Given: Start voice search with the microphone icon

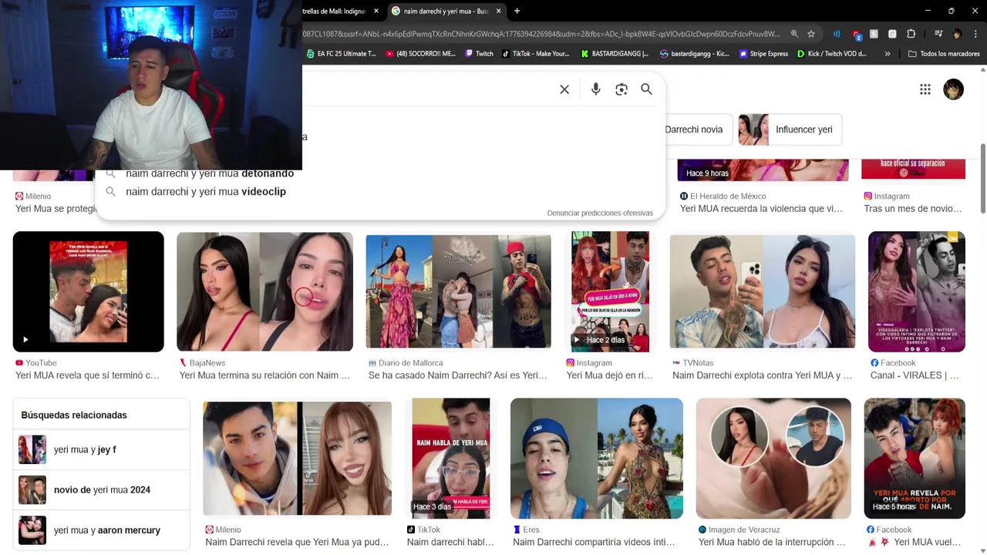Looking at the screenshot, I should [x=595, y=89].
